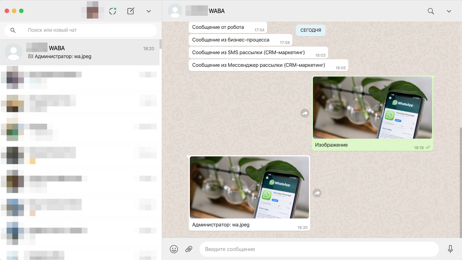Click the СЕГОДНЯ date divider
The image size is (462, 260).
point(310,30)
